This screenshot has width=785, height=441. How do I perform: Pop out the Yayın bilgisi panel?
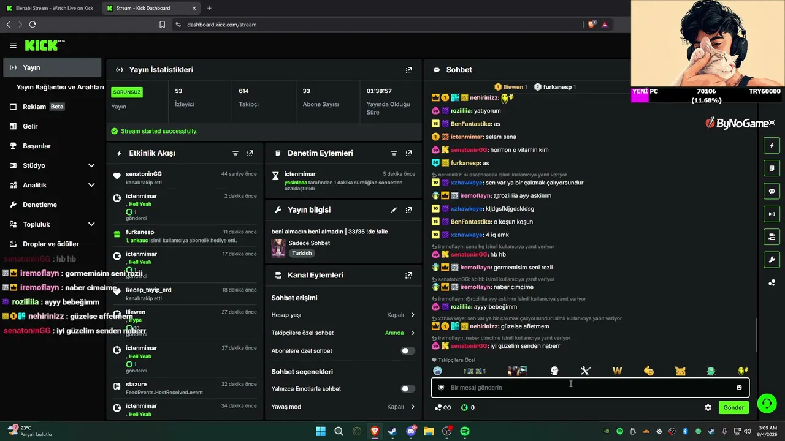[x=408, y=210]
